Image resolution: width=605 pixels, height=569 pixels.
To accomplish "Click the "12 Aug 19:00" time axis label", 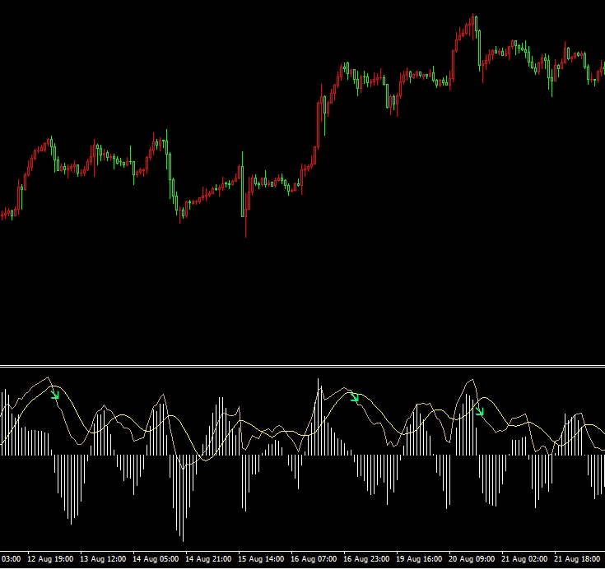I will [50, 558].
